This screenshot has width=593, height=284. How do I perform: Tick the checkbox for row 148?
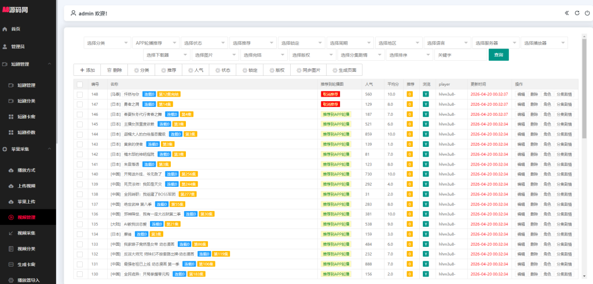click(x=80, y=94)
